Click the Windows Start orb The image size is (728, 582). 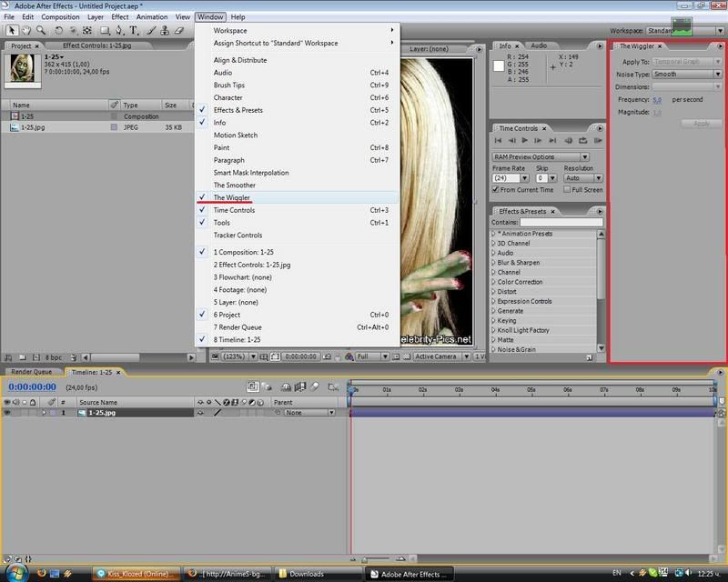tap(16, 572)
